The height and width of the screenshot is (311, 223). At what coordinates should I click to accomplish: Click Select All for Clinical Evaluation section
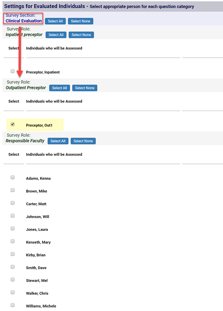[55, 21]
